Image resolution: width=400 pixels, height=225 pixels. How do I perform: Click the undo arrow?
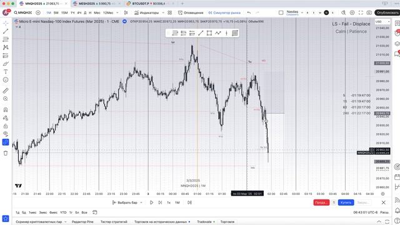click(249, 12)
